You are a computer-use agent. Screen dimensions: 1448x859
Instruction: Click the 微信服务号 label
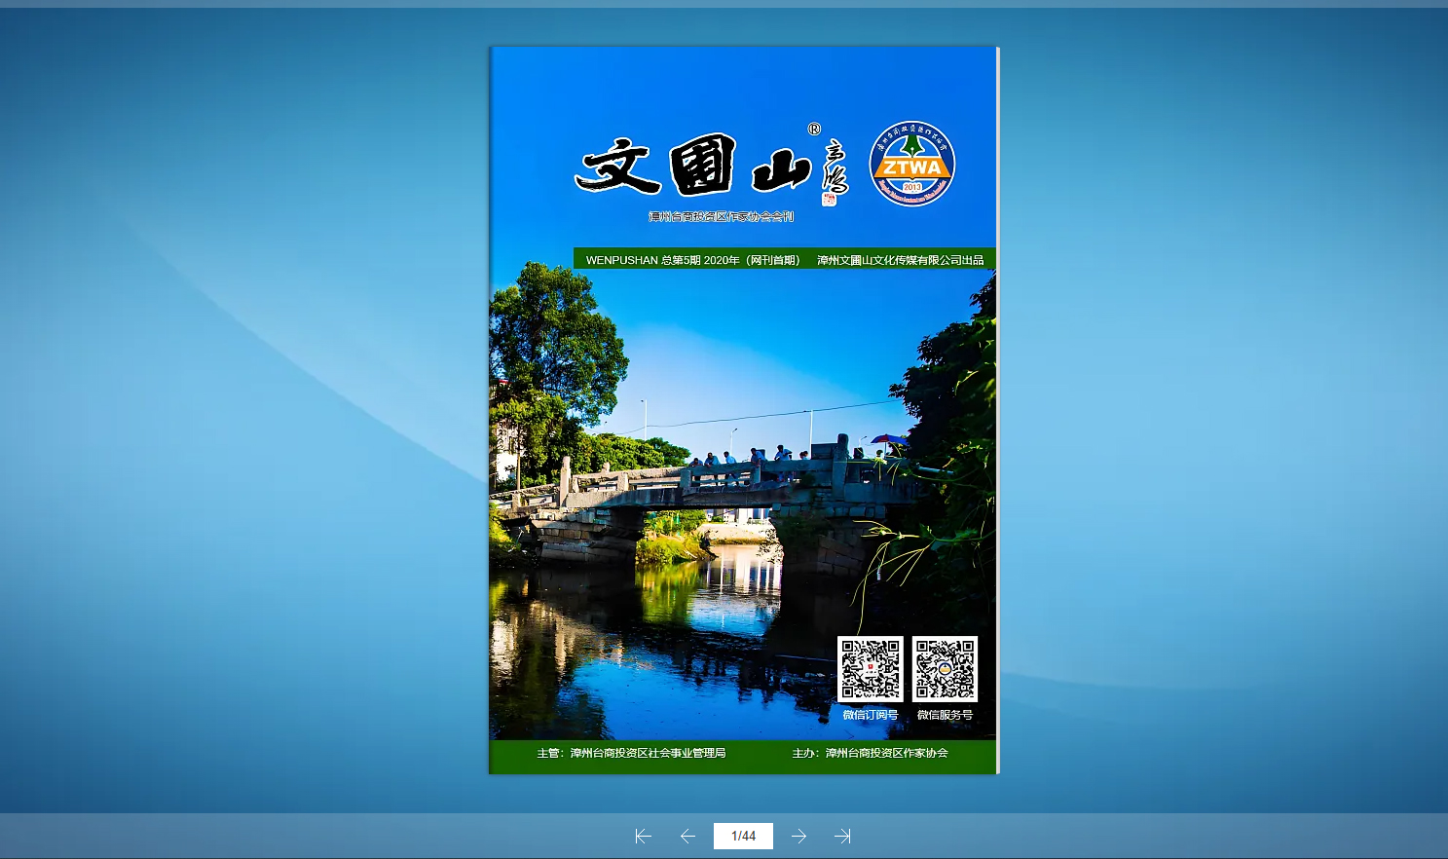[x=945, y=715]
